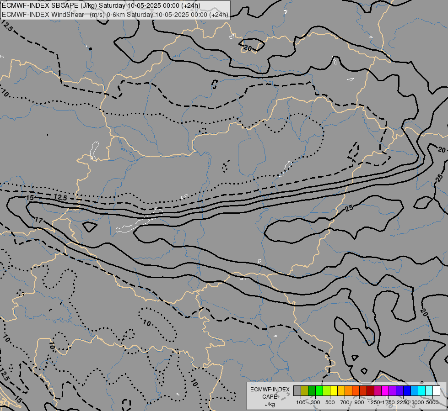Click the '10' label inside the dotted oval contour
Image resolution: width=448 pixels, height=411 pixels.
146,323
